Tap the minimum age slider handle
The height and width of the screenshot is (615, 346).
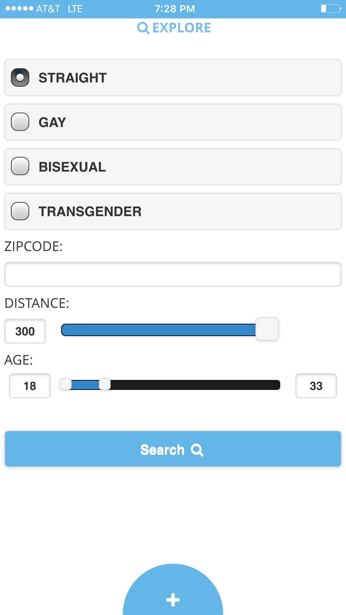pos(66,384)
